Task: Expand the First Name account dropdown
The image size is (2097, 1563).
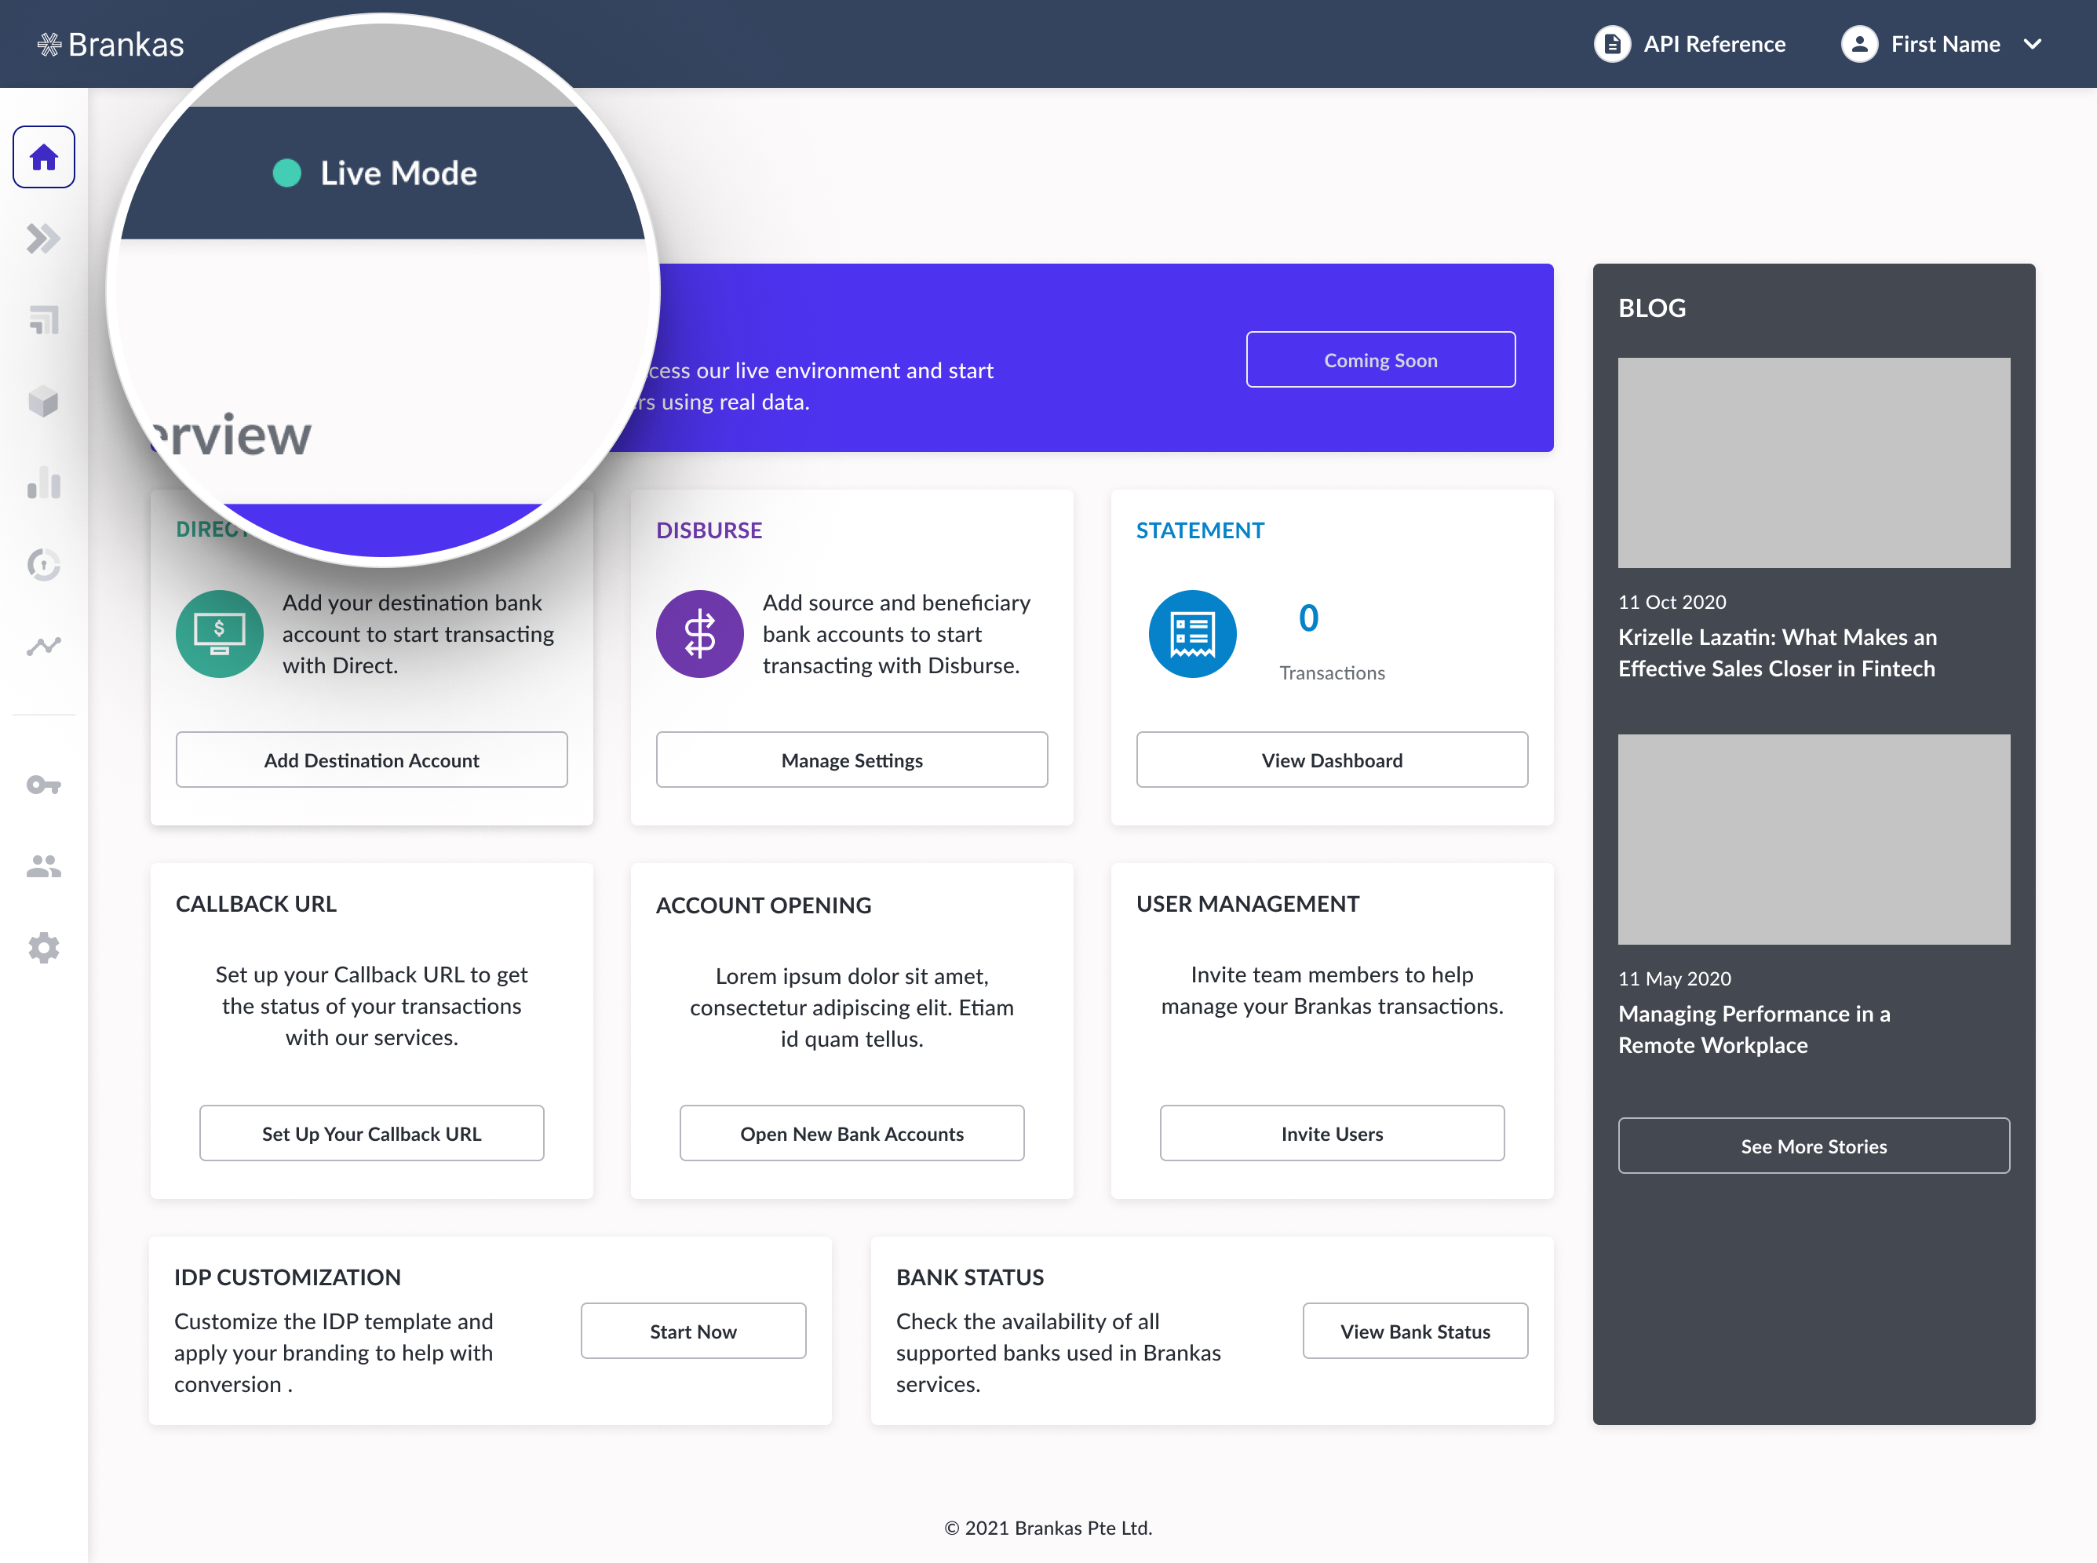Action: click(x=2032, y=45)
